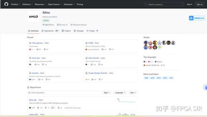Open the Language filter dropdown
Viewport: 207px width, 117px height.
(x=120, y=93)
